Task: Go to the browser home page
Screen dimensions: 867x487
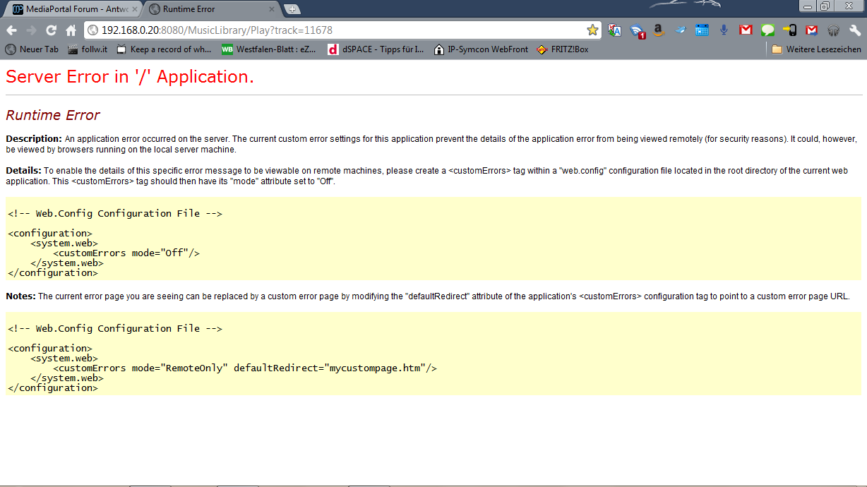Action: (71, 30)
